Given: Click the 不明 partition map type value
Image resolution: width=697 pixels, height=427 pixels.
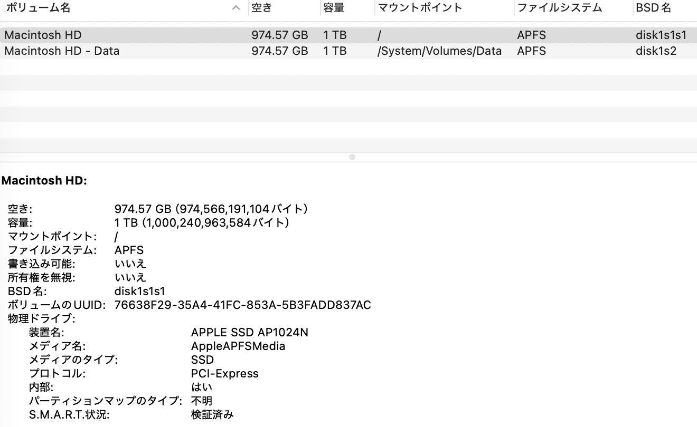Looking at the screenshot, I should click(x=202, y=401).
